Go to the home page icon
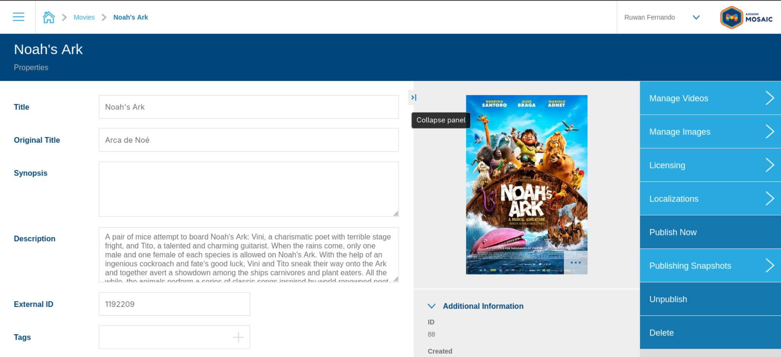Screen dimensions: 781x357 [49, 17]
